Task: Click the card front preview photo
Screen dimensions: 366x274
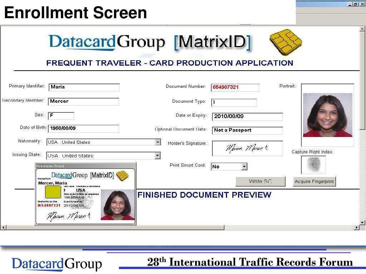Action: tap(118, 205)
